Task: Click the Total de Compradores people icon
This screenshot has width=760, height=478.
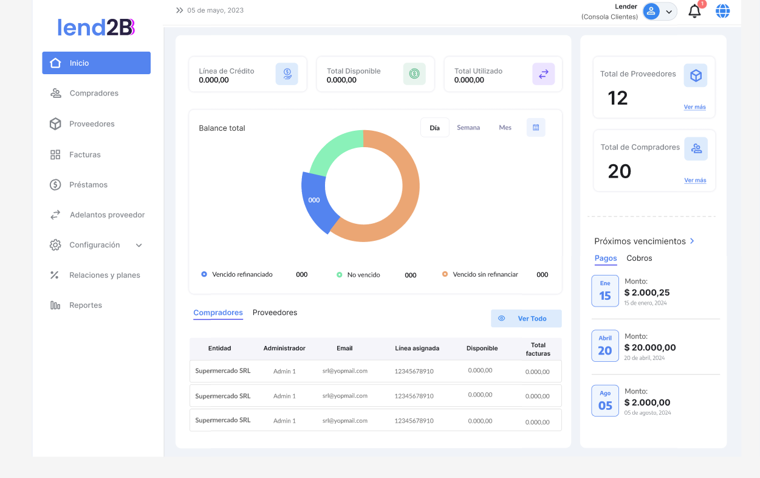Action: (x=696, y=148)
